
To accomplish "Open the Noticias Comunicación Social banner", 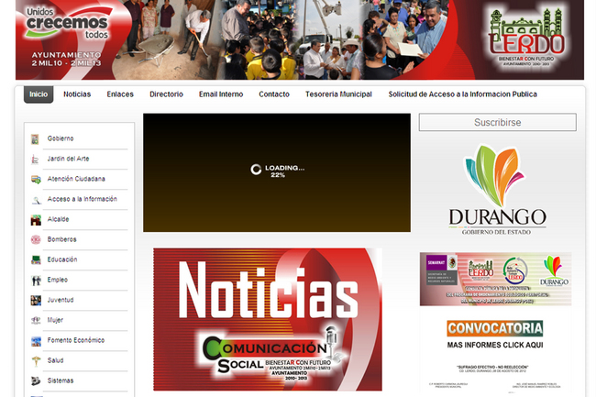I will point(268,319).
